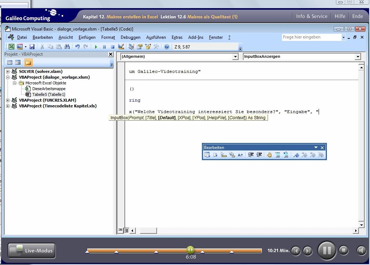Toggle Design Mode icon
The width and height of the screenshot is (370, 265).
[121, 47]
